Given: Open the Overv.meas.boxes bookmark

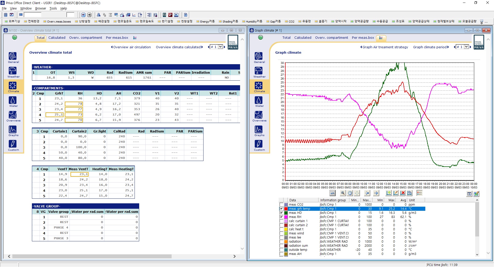Looking at the screenshot, I should pyautogui.click(x=57, y=22).
